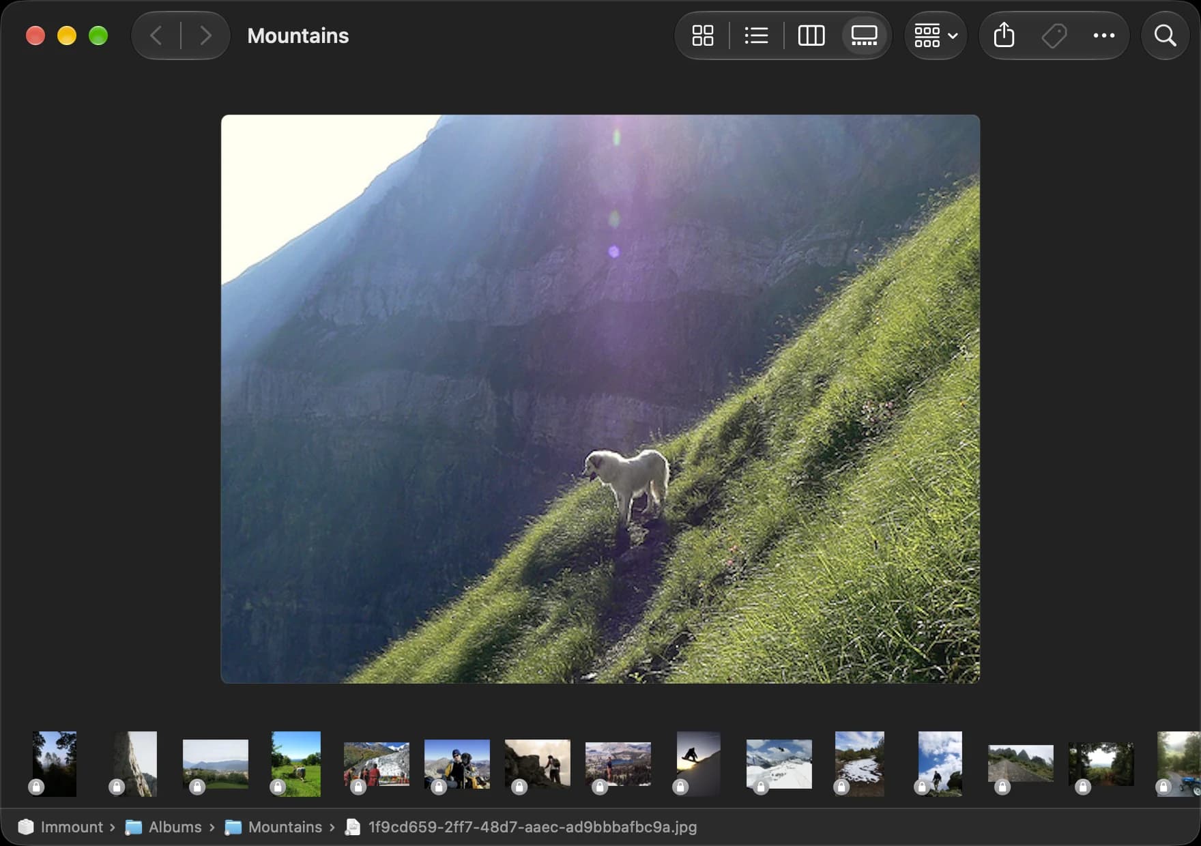
Task: Open the search field magnifier
Action: (x=1165, y=35)
